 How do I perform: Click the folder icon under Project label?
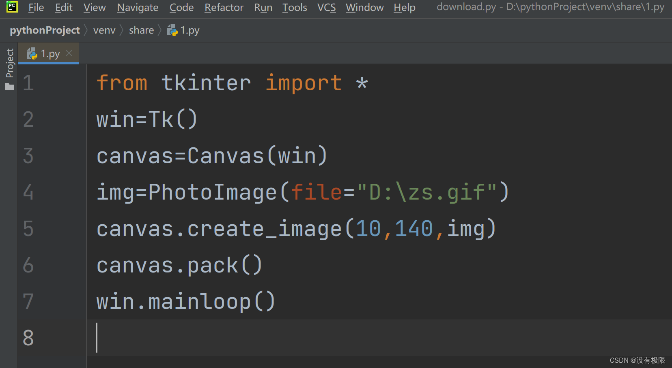click(x=9, y=87)
